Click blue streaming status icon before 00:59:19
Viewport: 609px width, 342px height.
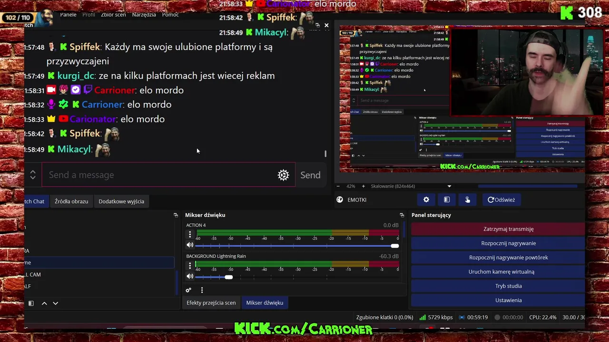[462, 317]
